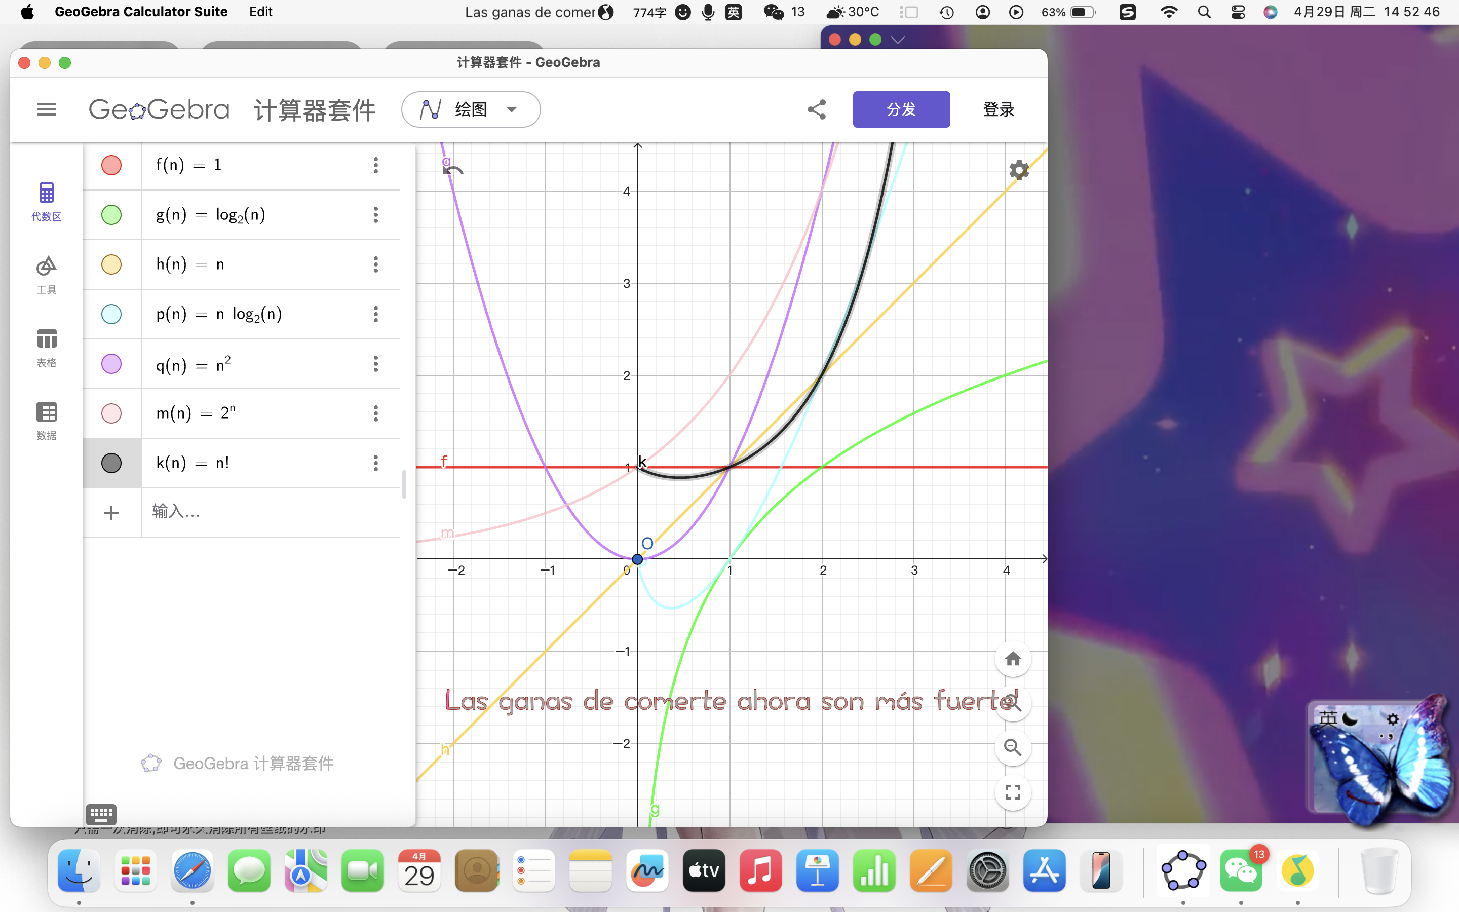Screen dimensions: 1459x912
Task: Open more options for g(n) row
Action: [375, 215]
